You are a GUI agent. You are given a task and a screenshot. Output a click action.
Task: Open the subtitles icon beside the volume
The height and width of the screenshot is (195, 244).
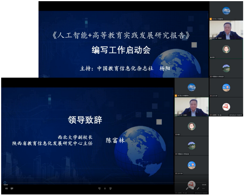click(12, 188)
